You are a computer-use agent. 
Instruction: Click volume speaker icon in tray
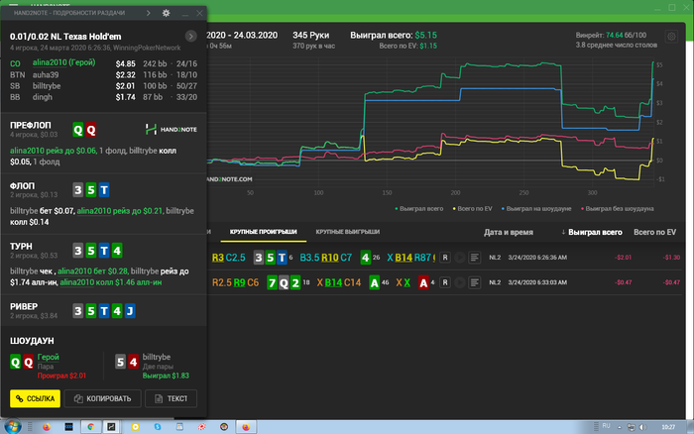coord(642,427)
